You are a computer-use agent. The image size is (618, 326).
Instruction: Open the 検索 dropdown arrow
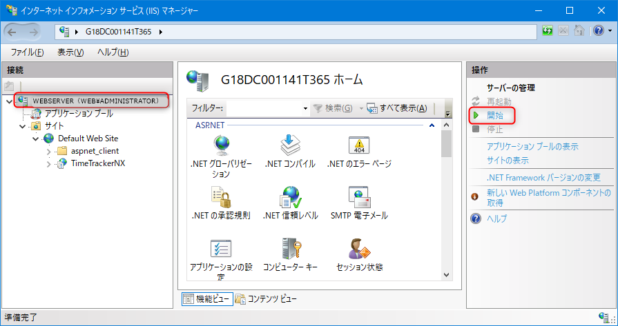point(360,108)
